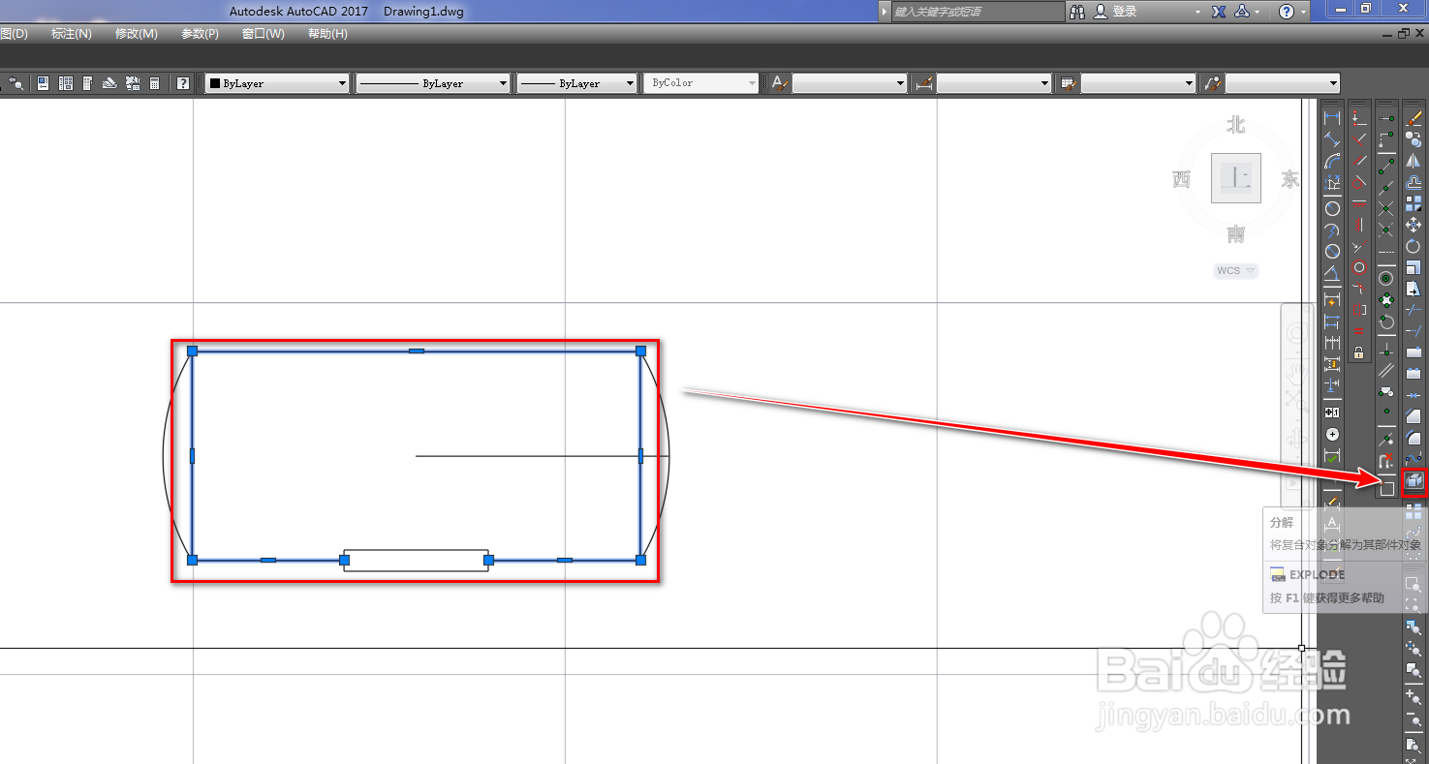Open the 修改(M) menu
Image resolution: width=1429 pixels, height=764 pixels.
coord(136,34)
